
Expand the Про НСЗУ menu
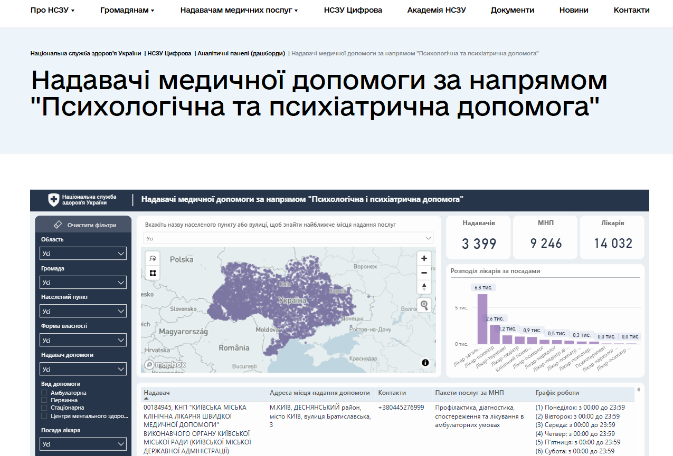52,10
